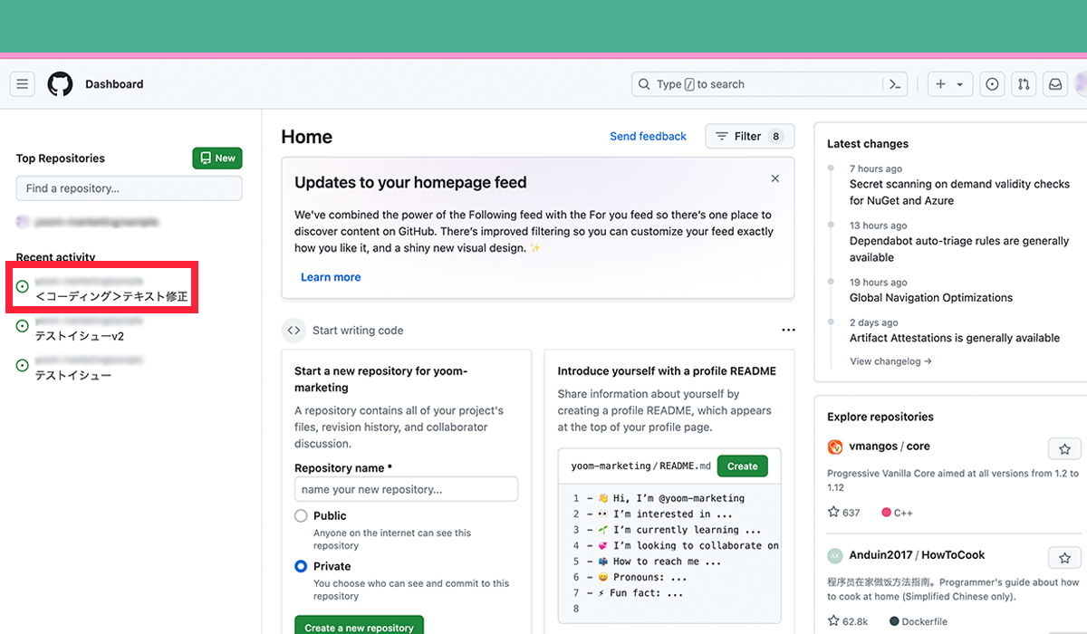Screen dimensions: 1087x634
Task: Select the Private radio button
Action: (x=301, y=566)
